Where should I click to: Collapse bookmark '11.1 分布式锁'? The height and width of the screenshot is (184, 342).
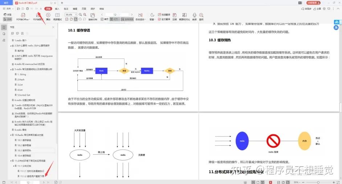pos(13,166)
